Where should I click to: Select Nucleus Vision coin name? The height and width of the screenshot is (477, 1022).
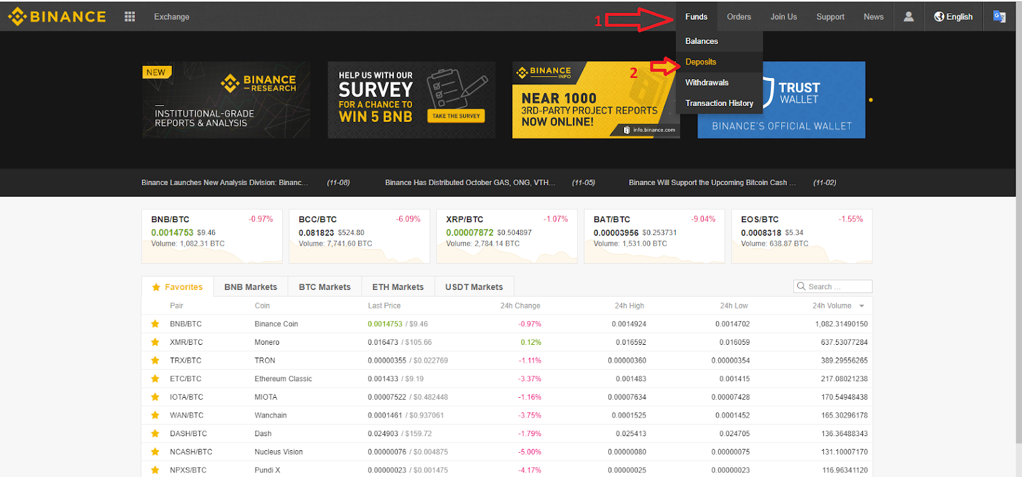[278, 451]
